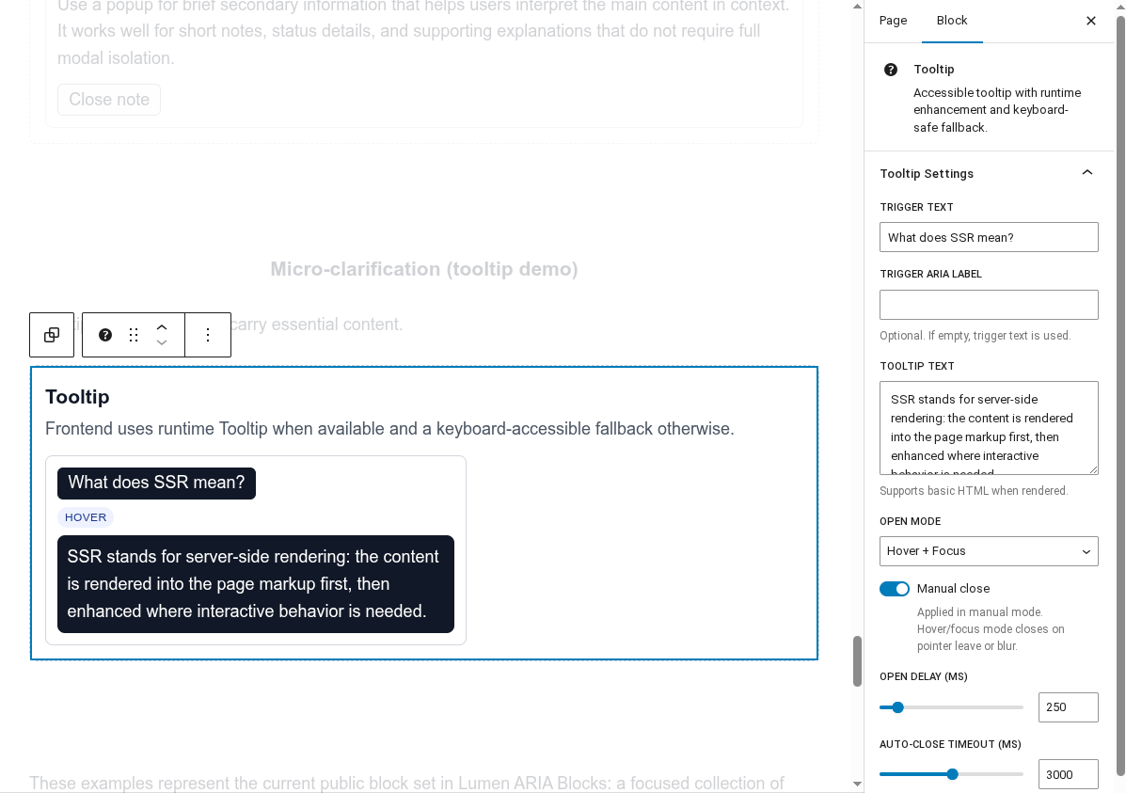Click the Select parent block icon
This screenshot has width=1126, height=793.
52,335
